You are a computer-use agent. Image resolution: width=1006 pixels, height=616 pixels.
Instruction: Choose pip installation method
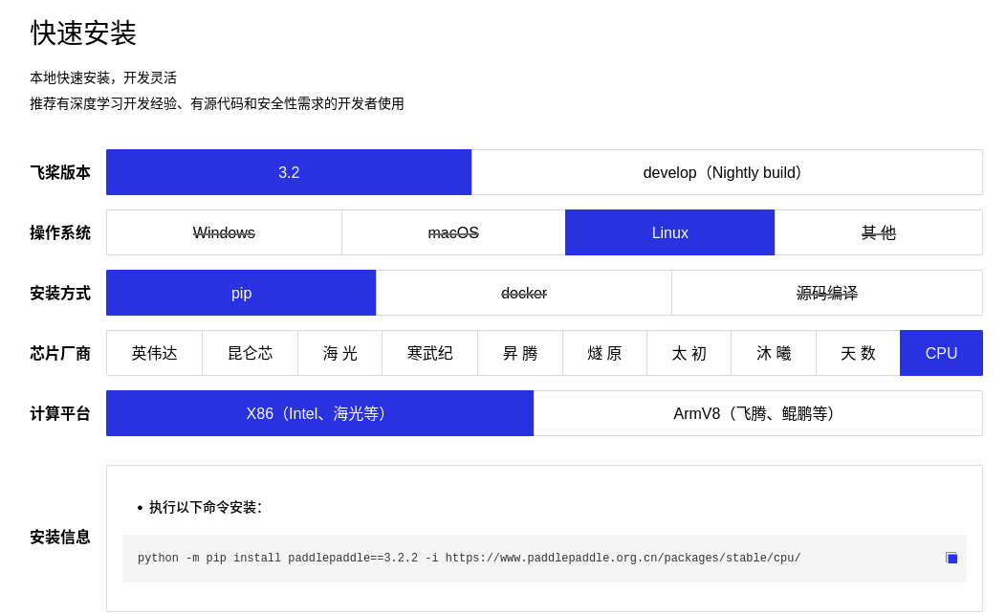click(241, 293)
